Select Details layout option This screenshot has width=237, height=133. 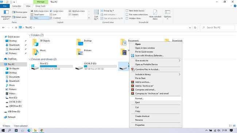pos(73,15)
